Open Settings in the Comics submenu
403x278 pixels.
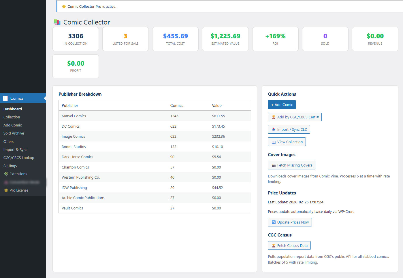(10, 166)
